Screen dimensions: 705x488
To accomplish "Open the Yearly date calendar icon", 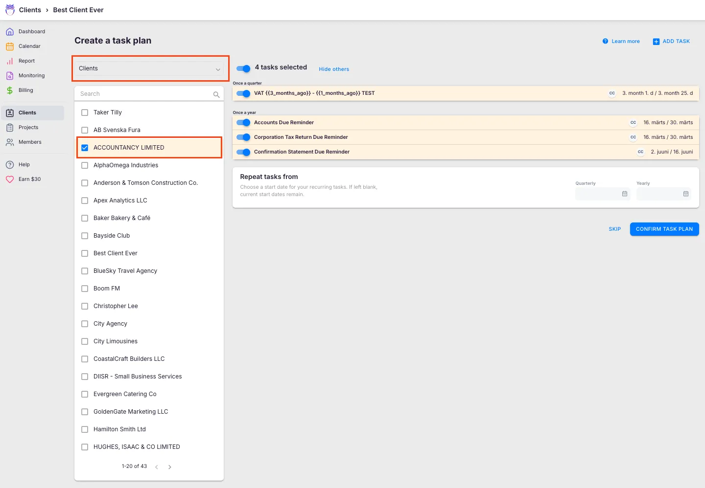I will coord(686,194).
